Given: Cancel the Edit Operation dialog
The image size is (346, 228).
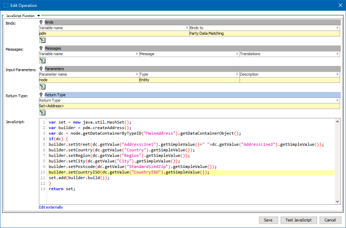Looking at the screenshot, I should pyautogui.click(x=330, y=220).
